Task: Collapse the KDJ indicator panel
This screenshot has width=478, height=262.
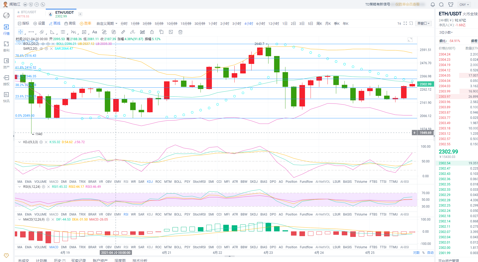Action: click(19, 142)
